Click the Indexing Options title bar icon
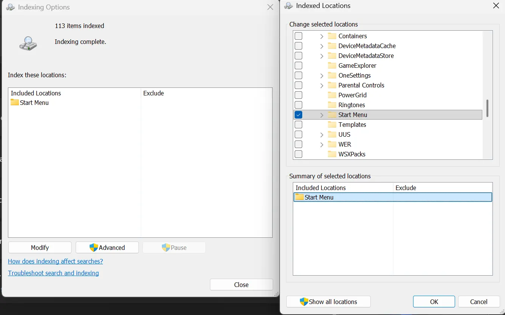 (x=11, y=7)
